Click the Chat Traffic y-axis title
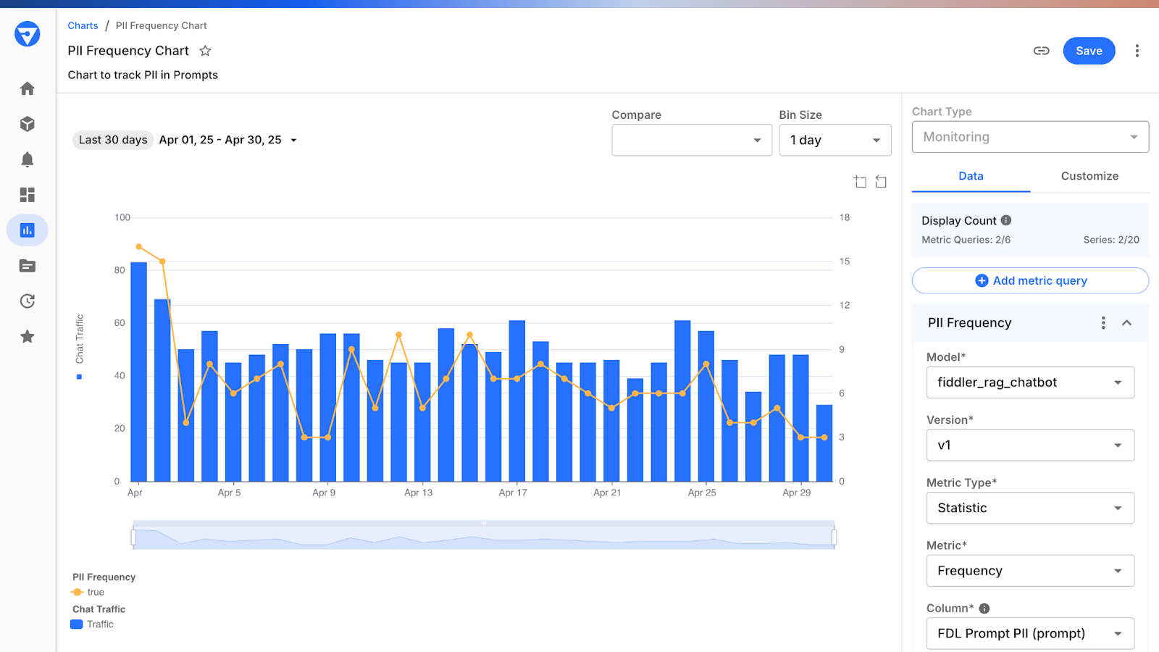The height and width of the screenshot is (652, 1159). pyautogui.click(x=80, y=339)
